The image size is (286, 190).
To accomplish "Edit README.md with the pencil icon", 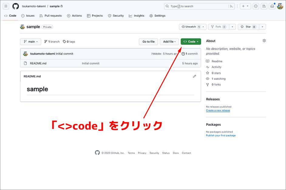I will click(194, 76).
